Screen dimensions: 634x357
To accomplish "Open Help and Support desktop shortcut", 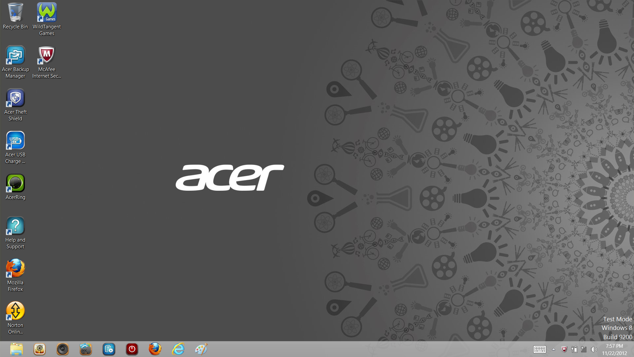I will coord(15,233).
